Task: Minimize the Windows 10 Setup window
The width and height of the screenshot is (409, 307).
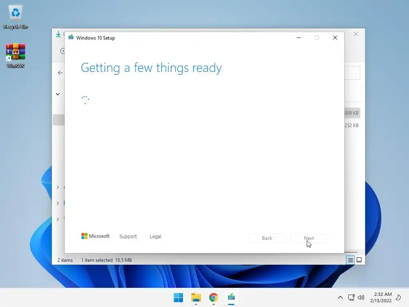Action: click(x=299, y=38)
